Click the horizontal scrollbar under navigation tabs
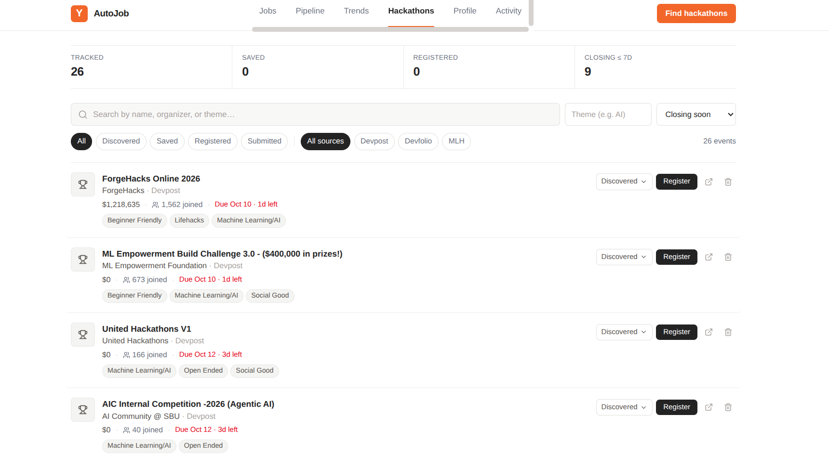 click(x=390, y=29)
